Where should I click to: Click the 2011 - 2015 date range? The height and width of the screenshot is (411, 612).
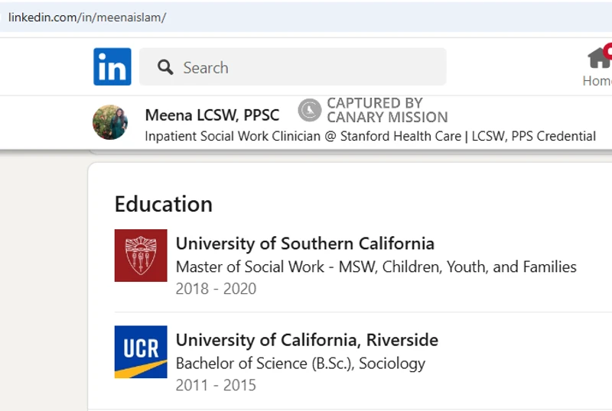point(216,385)
